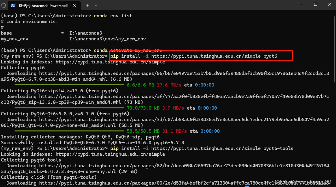Click the '# conda environments:' line
This screenshot has width=336, height=187.
click(29, 22)
